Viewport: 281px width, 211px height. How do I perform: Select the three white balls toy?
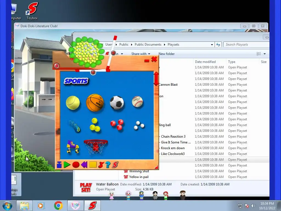click(x=139, y=125)
